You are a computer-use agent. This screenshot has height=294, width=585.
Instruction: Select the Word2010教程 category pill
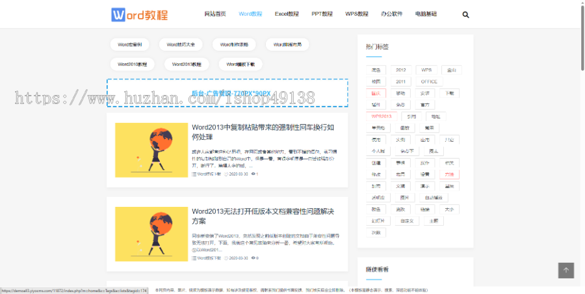point(133,64)
